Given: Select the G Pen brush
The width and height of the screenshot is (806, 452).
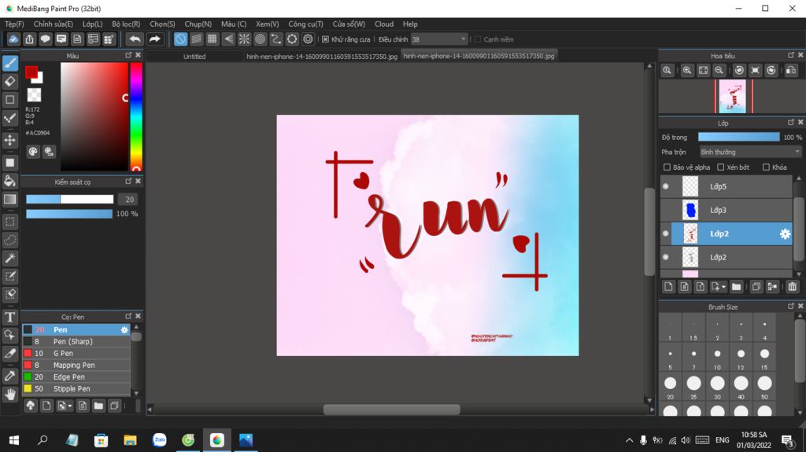Looking at the screenshot, I should 76,354.
